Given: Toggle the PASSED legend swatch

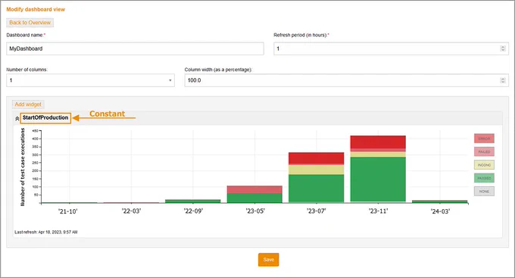Looking at the screenshot, I should (x=484, y=178).
